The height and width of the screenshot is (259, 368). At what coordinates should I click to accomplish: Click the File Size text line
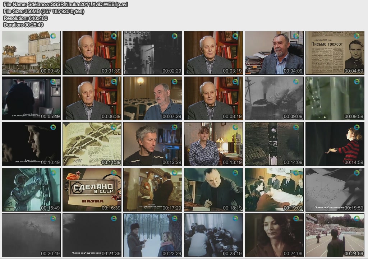tap(44, 11)
